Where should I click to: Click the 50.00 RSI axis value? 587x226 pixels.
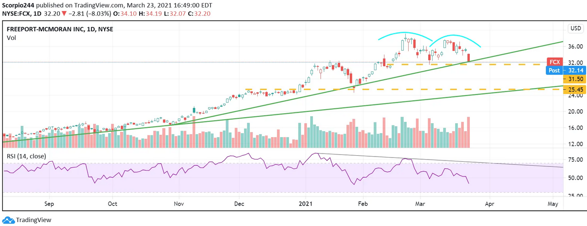pyautogui.click(x=575, y=178)
